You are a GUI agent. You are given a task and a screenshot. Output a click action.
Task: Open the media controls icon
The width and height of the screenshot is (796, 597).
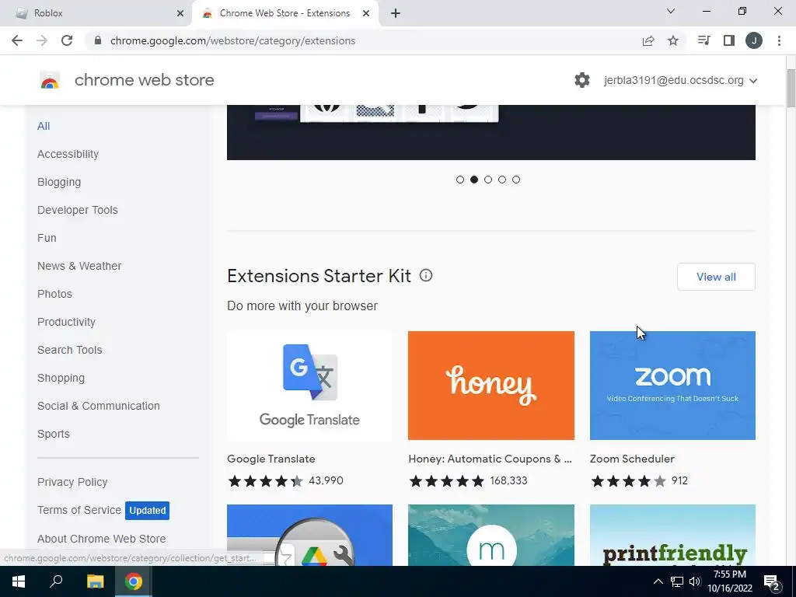pos(703,40)
